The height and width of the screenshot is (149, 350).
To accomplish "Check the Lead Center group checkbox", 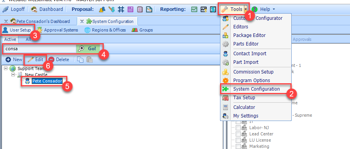I will click(238, 134).
